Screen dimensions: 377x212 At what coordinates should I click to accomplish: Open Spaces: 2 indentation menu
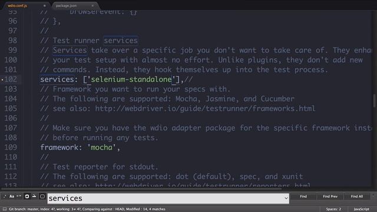[x=333, y=209]
